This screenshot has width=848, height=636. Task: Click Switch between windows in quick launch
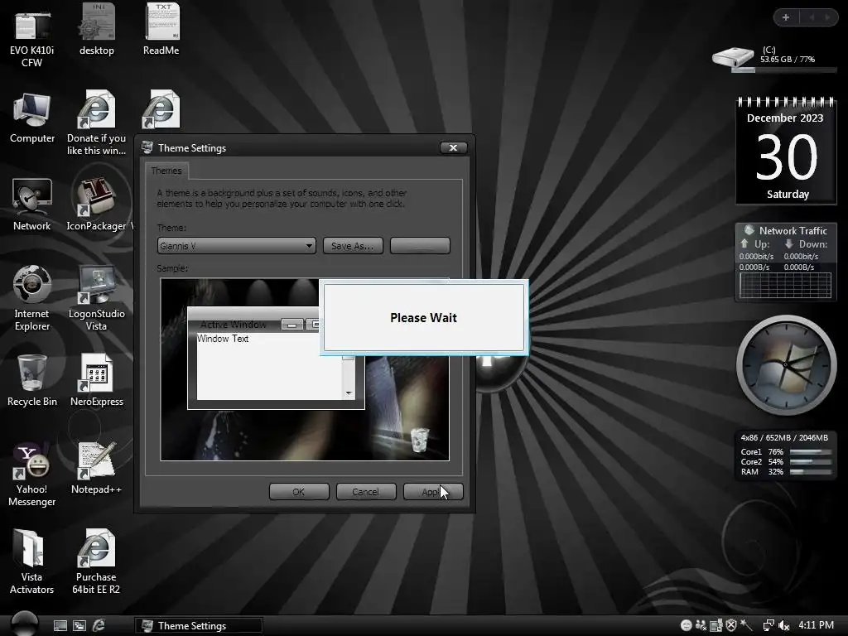click(x=79, y=626)
